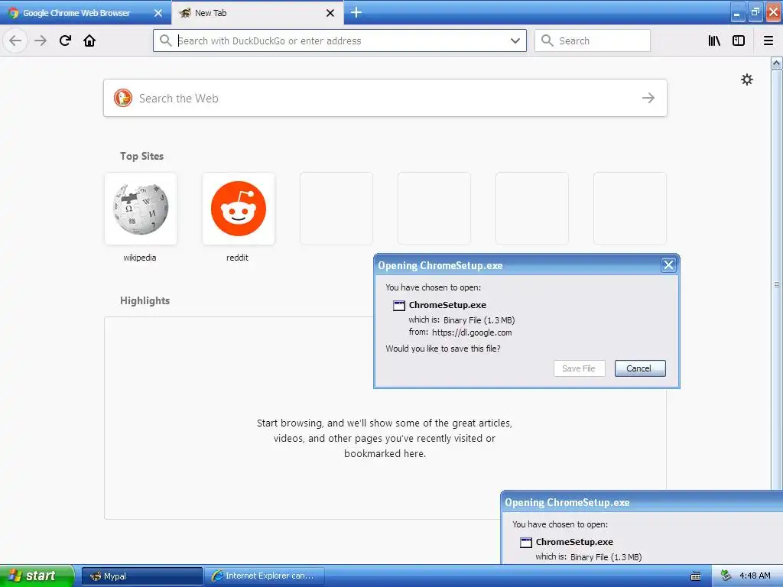Click magnifier icon in address bar
The width and height of the screenshot is (783, 587).
pos(166,41)
